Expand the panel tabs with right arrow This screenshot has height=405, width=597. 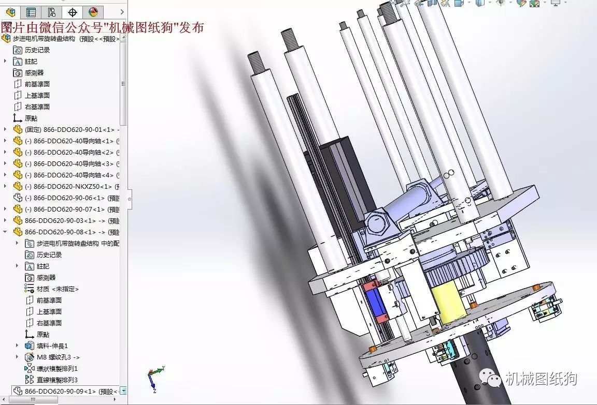pyautogui.click(x=122, y=12)
